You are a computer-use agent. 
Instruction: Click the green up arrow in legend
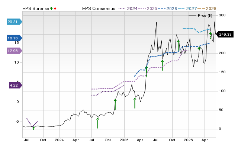51,9
